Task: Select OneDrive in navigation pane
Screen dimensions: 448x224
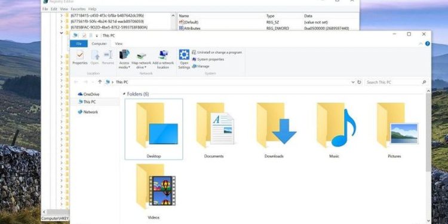Action: pos(88,94)
